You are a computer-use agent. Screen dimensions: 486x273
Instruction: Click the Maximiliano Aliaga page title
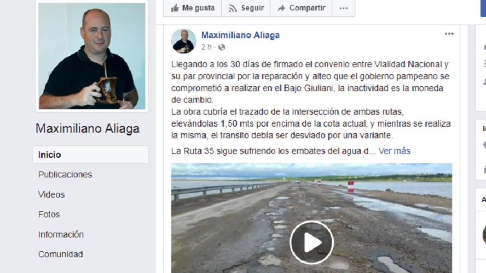click(x=88, y=129)
